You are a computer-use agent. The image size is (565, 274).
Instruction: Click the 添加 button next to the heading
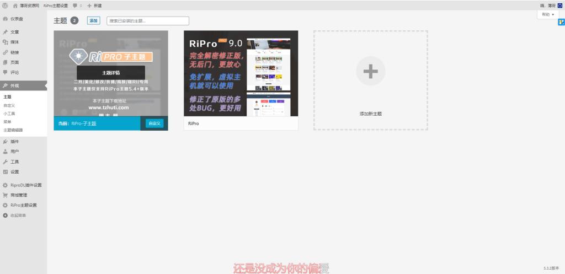(x=93, y=20)
